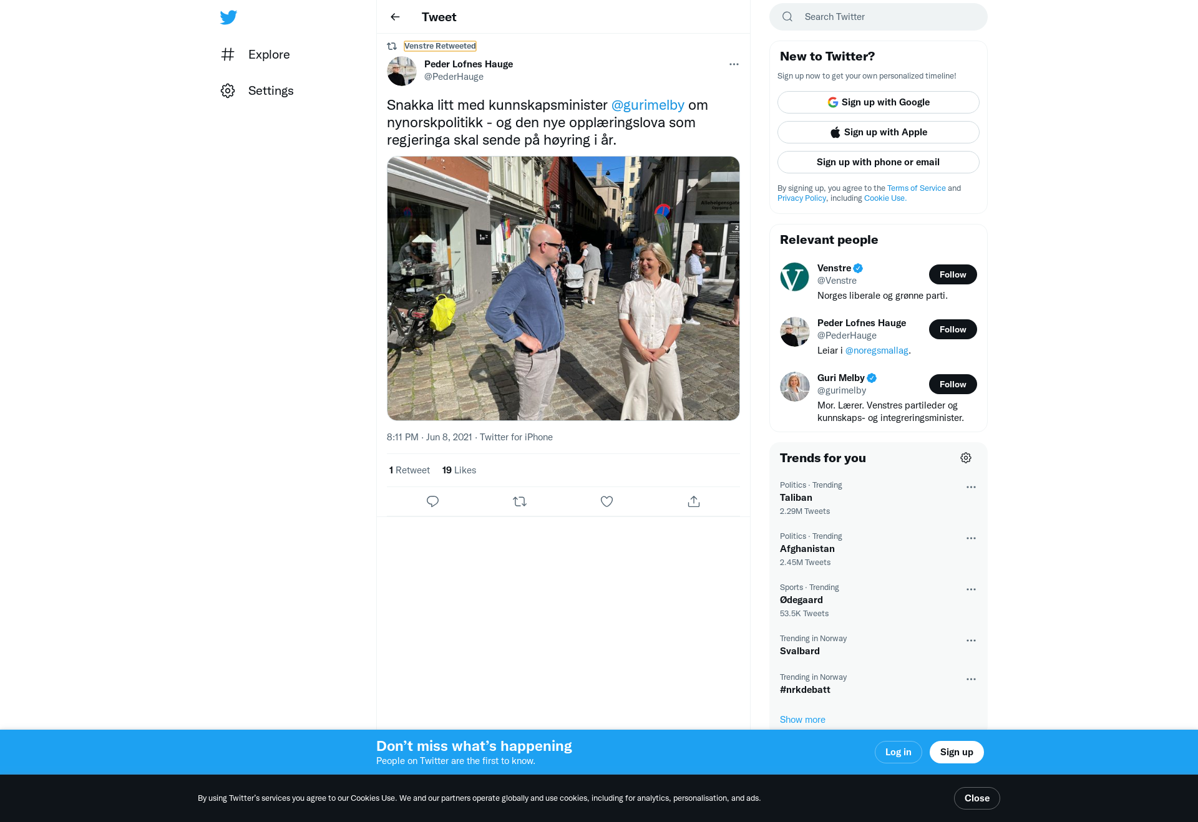
Task: Click Peder Lofnes Hauge tweet avatar
Action: (402, 71)
